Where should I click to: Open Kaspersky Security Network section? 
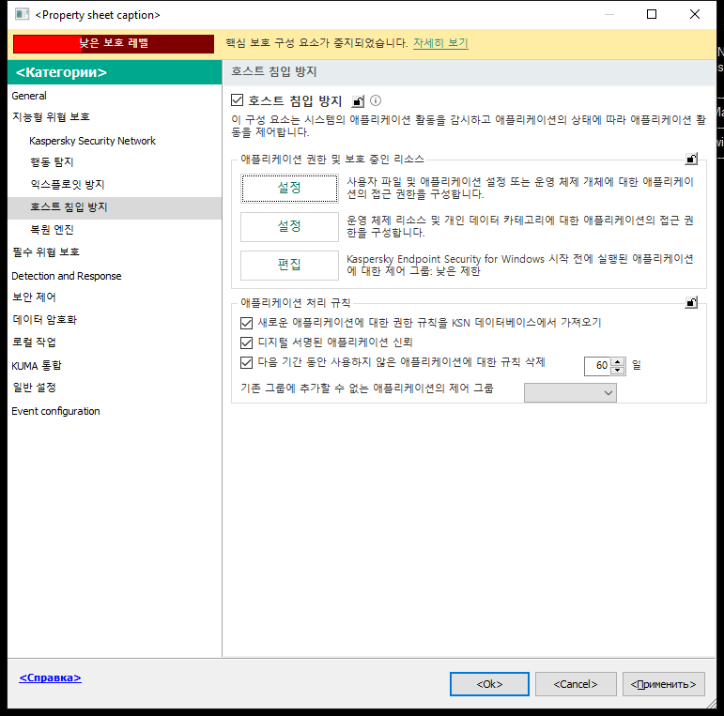[x=92, y=141]
